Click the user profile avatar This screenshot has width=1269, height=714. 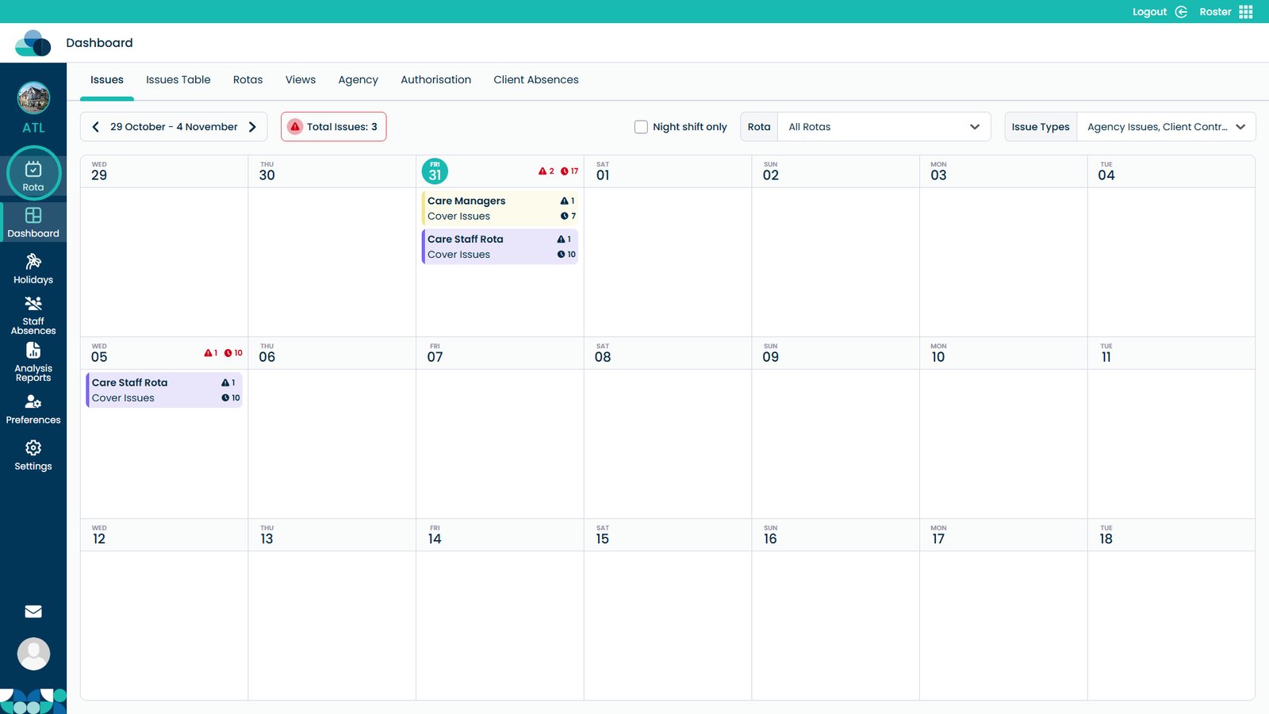(33, 654)
